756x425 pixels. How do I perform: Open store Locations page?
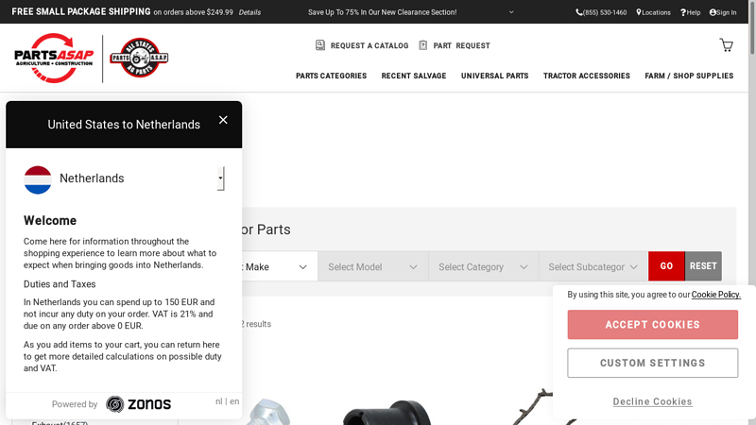pos(654,12)
